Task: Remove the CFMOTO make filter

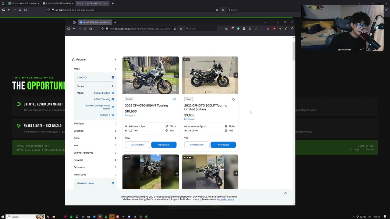Action: click(x=113, y=78)
